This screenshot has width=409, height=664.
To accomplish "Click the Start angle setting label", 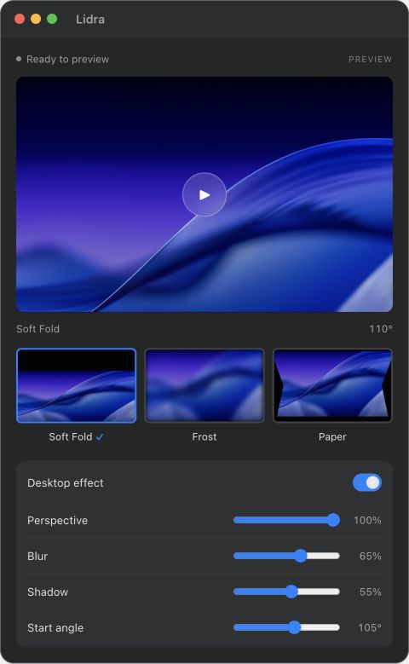I will [x=55, y=627].
